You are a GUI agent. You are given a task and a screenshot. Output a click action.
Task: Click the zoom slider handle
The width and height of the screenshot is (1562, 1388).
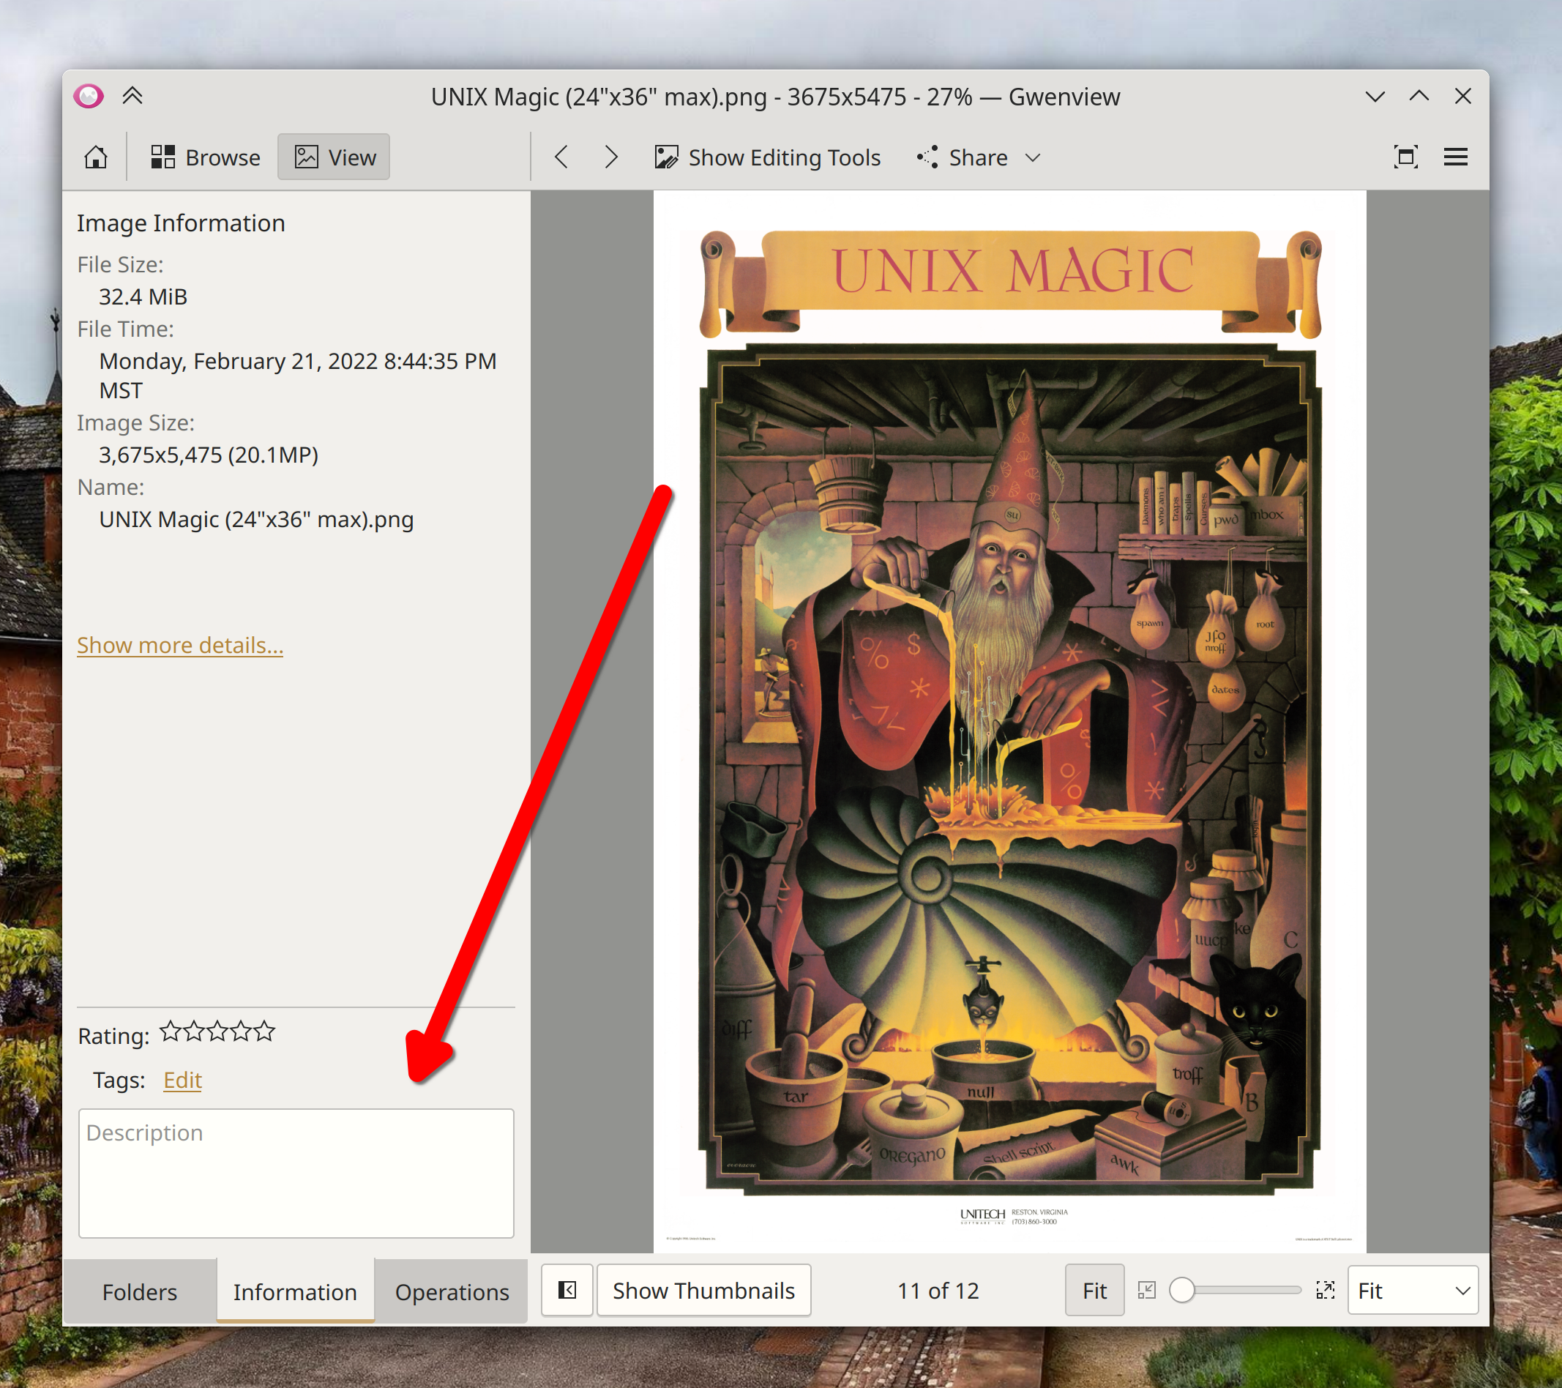click(1182, 1290)
